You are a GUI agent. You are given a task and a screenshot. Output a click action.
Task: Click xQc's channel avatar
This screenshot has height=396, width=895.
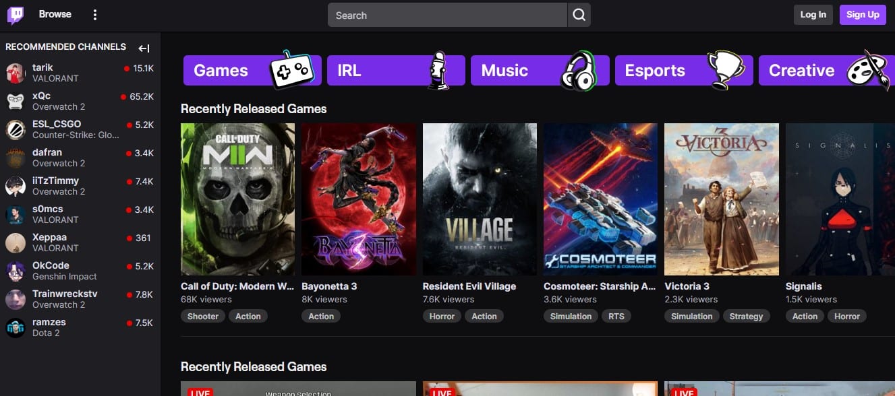[x=16, y=101]
